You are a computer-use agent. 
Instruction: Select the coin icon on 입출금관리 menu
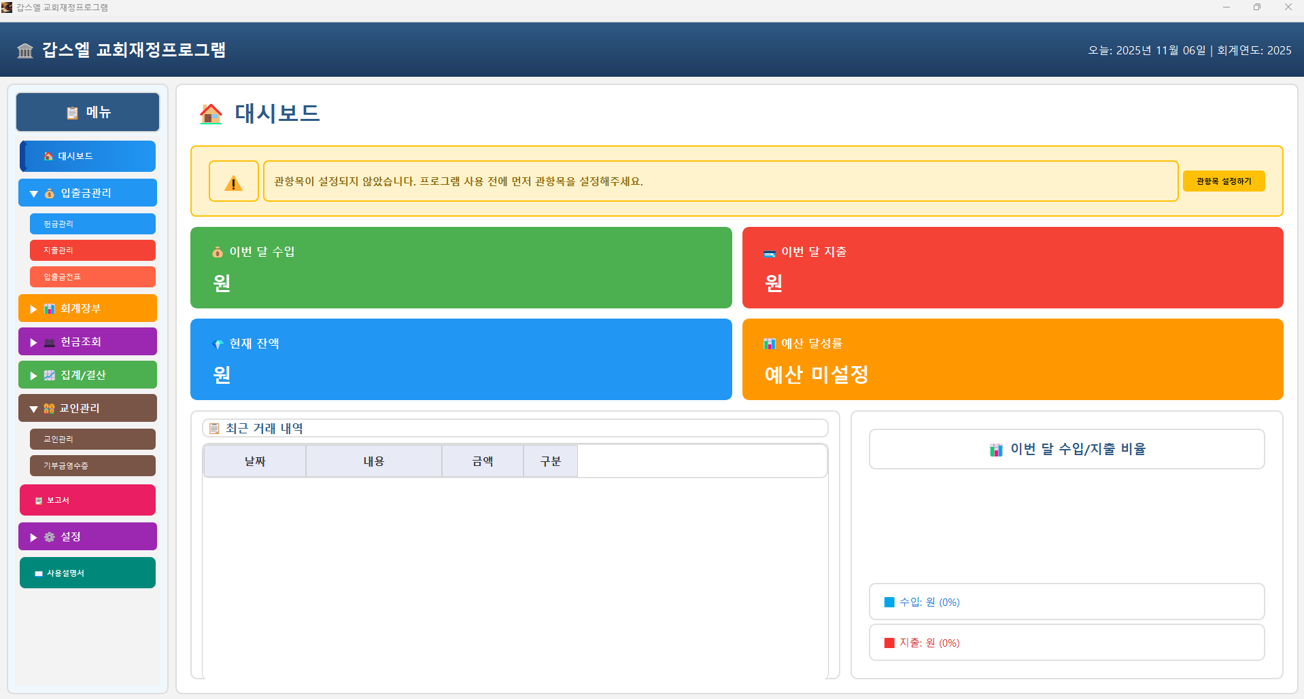coord(49,193)
